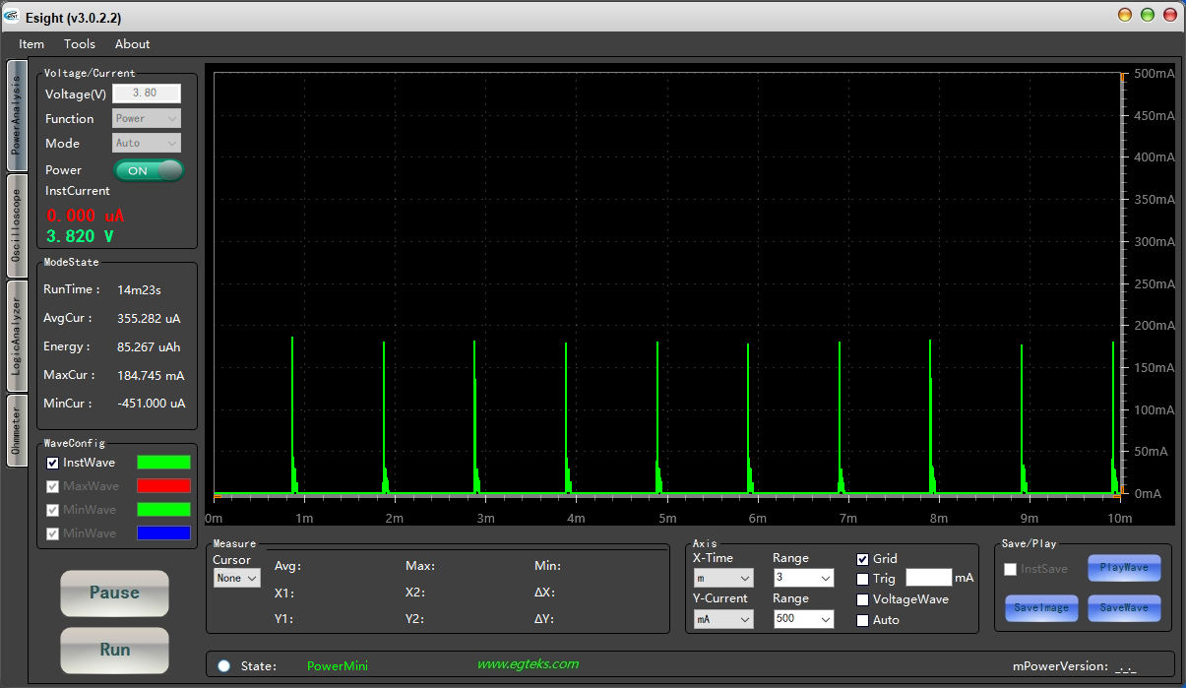Switch to the LogicAnalyzer side tab
1186x688 pixels.
(17, 337)
